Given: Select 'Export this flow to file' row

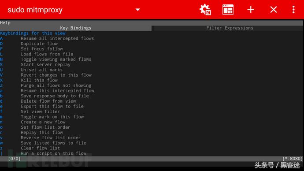Looking at the screenshot, I should (42, 107).
